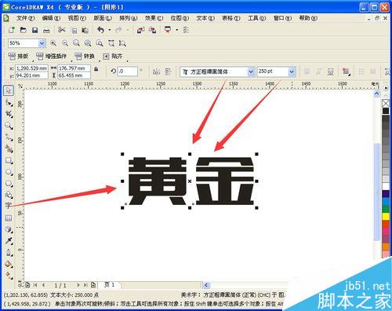Open the 编辑(E) menu

tap(51, 18)
